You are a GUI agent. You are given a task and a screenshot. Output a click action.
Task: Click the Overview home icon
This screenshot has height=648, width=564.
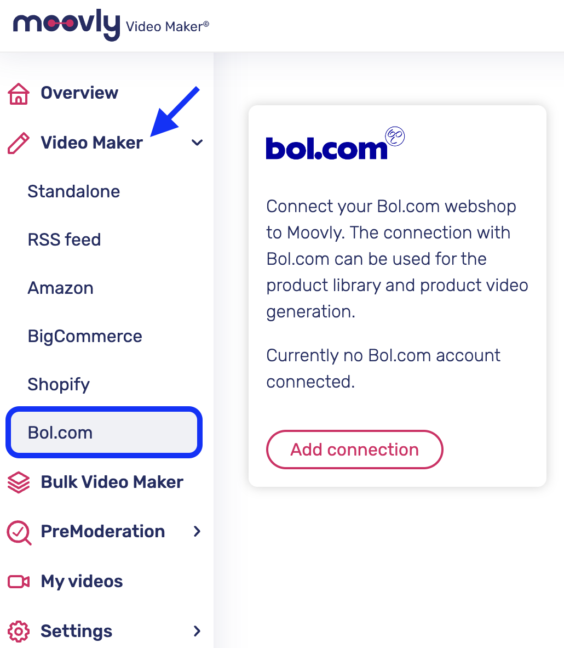[x=19, y=93]
